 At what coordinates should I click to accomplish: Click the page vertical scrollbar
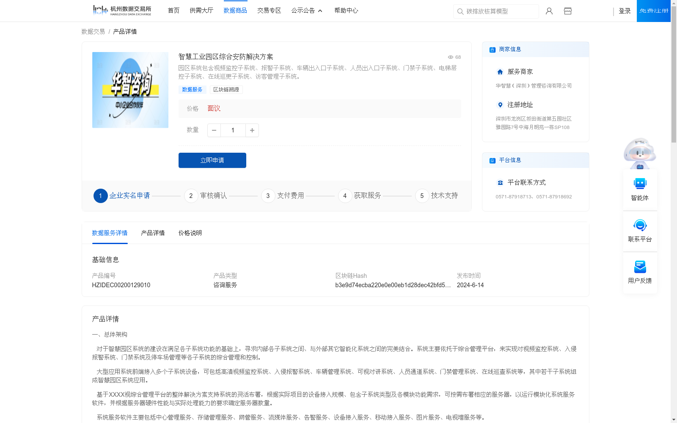[674, 74]
